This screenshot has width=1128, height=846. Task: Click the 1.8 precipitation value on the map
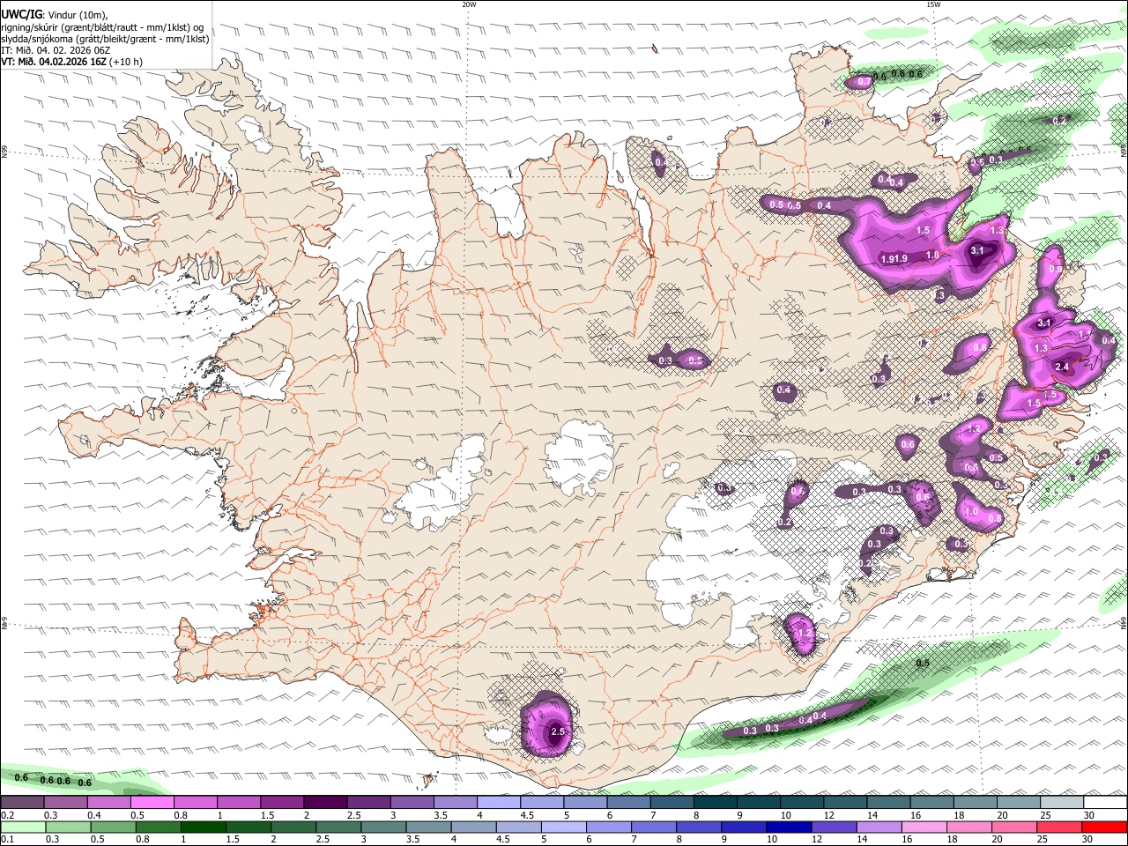coord(932,256)
